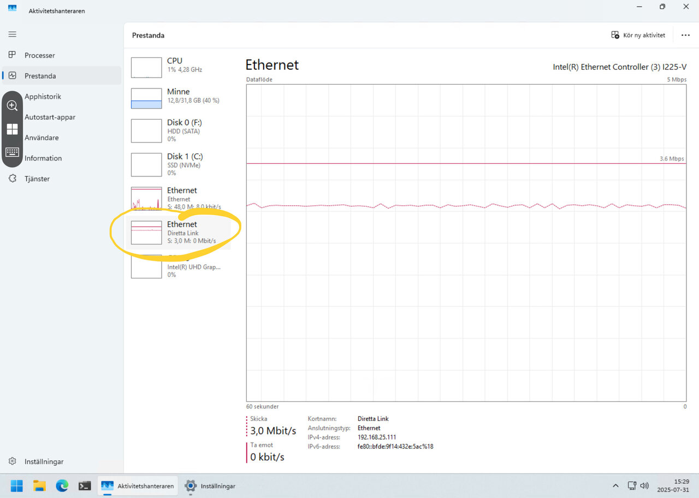Open Inställningar at sidebar bottom
Screen dimensions: 699x498
point(44,461)
